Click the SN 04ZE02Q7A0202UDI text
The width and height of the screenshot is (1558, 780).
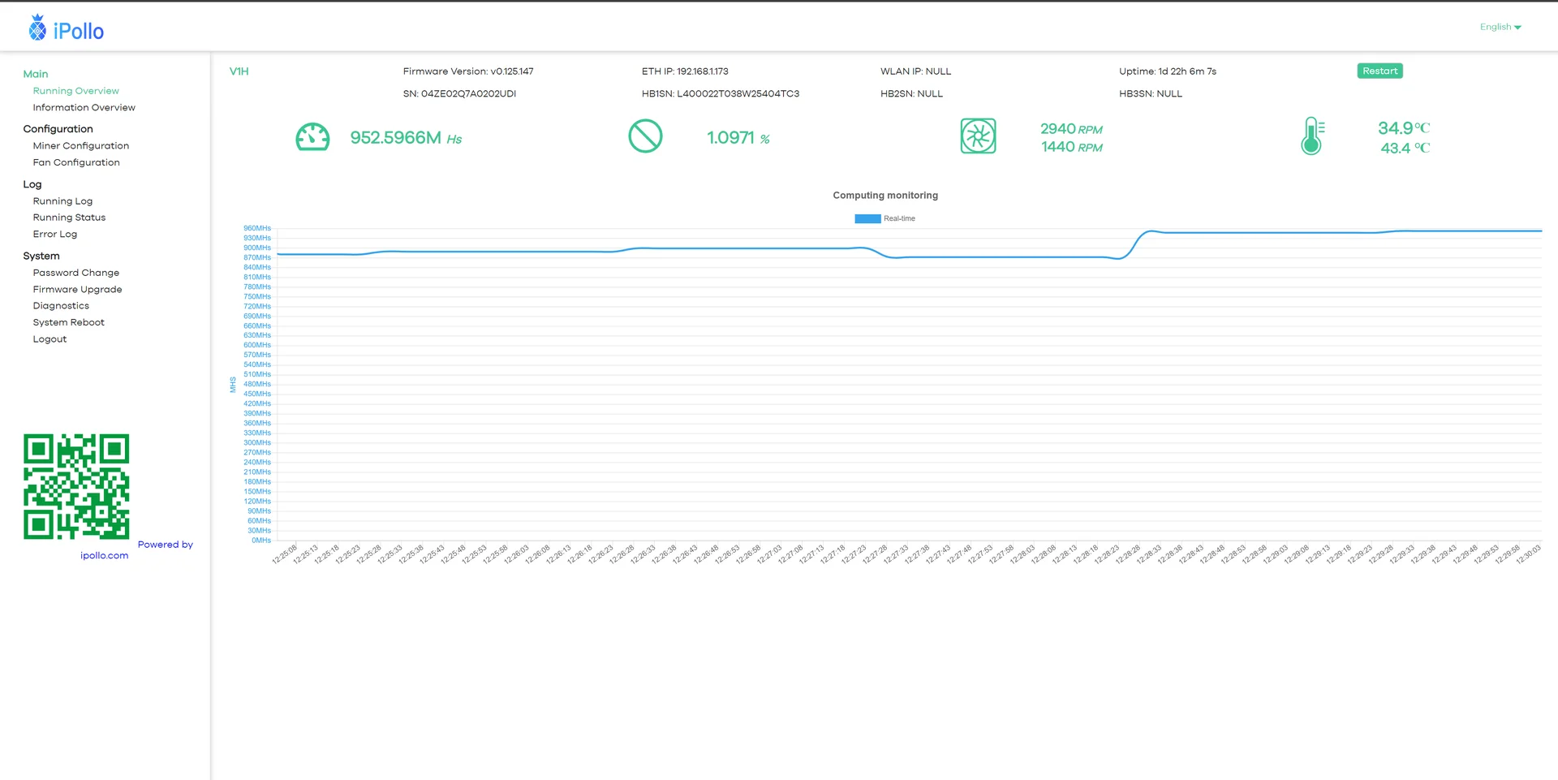(x=459, y=93)
